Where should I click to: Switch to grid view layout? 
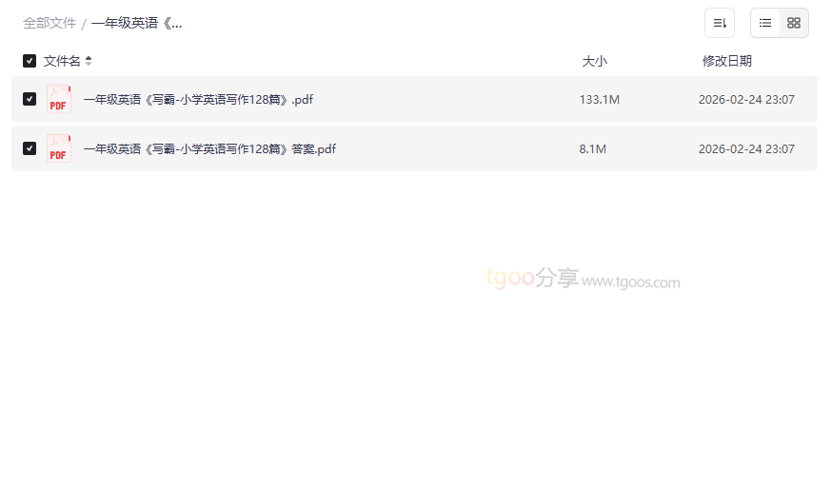point(794,23)
